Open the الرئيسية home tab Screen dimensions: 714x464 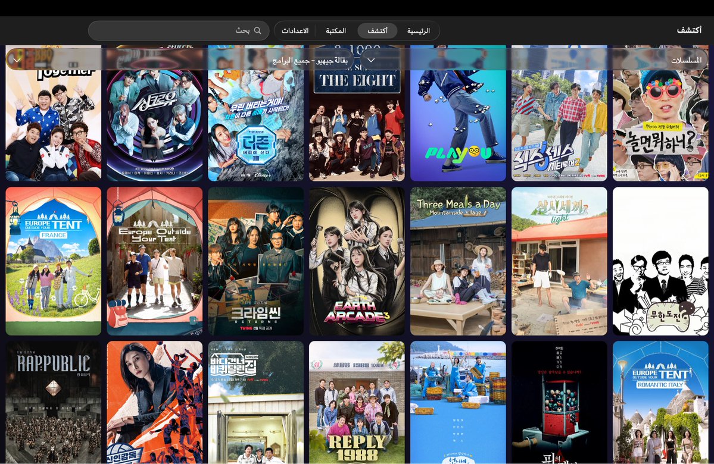point(419,30)
